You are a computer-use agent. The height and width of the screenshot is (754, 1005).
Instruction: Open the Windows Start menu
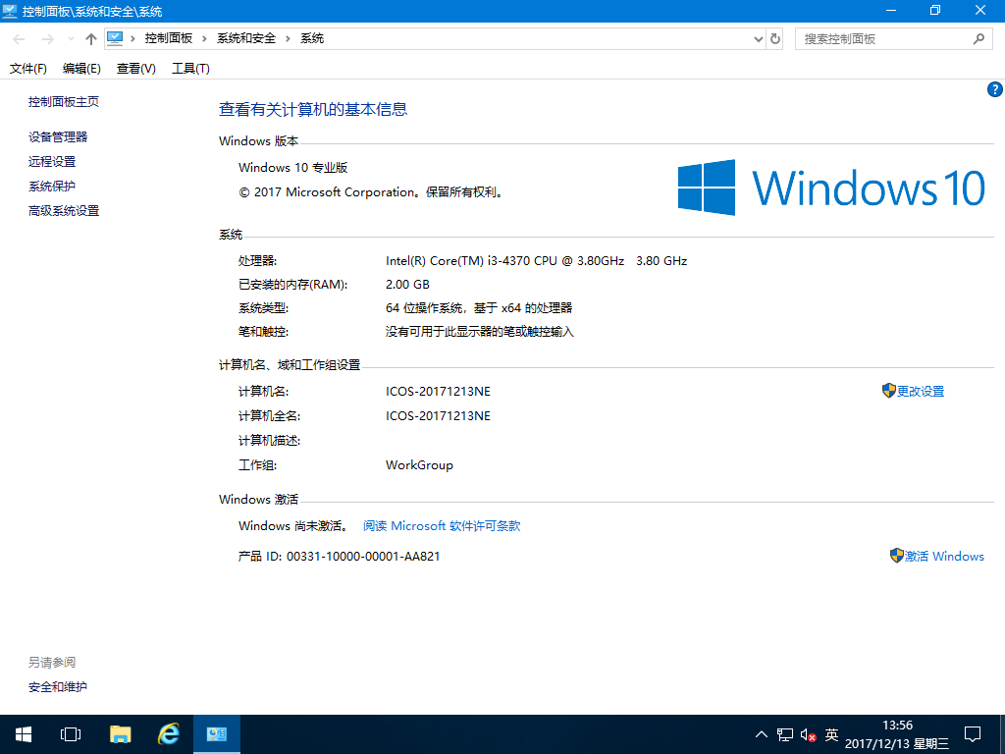[24, 734]
